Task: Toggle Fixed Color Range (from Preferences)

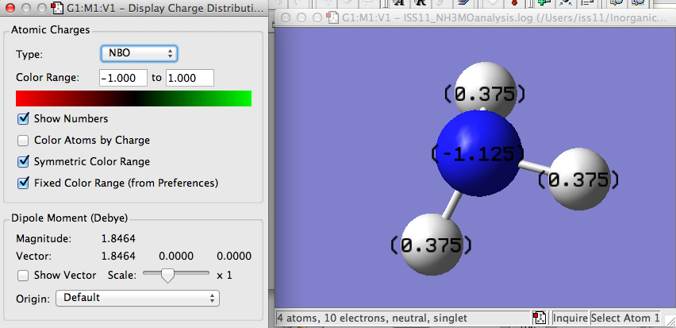Action: tap(23, 183)
